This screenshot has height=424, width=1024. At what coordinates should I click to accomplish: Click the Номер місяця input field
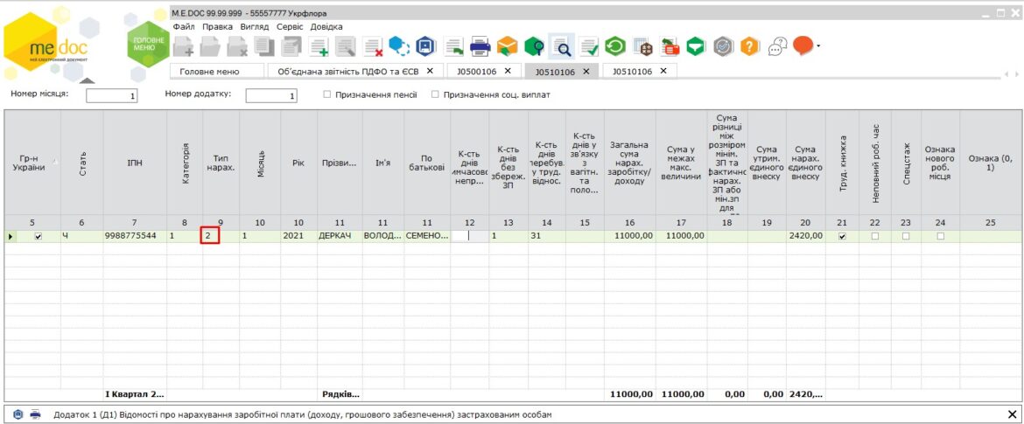pos(112,96)
